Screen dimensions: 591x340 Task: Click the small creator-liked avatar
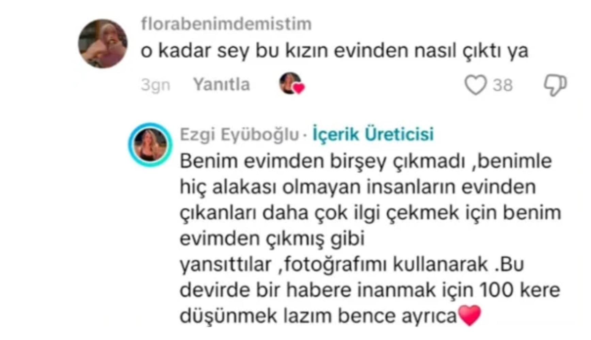tap(290, 83)
